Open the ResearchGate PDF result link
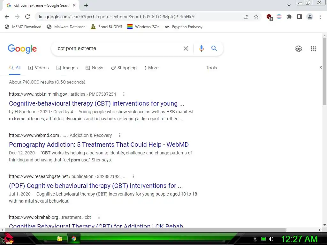 pos(96,186)
